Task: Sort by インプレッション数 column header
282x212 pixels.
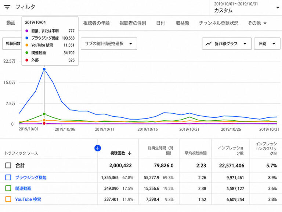Action: pyautogui.click(x=231, y=151)
